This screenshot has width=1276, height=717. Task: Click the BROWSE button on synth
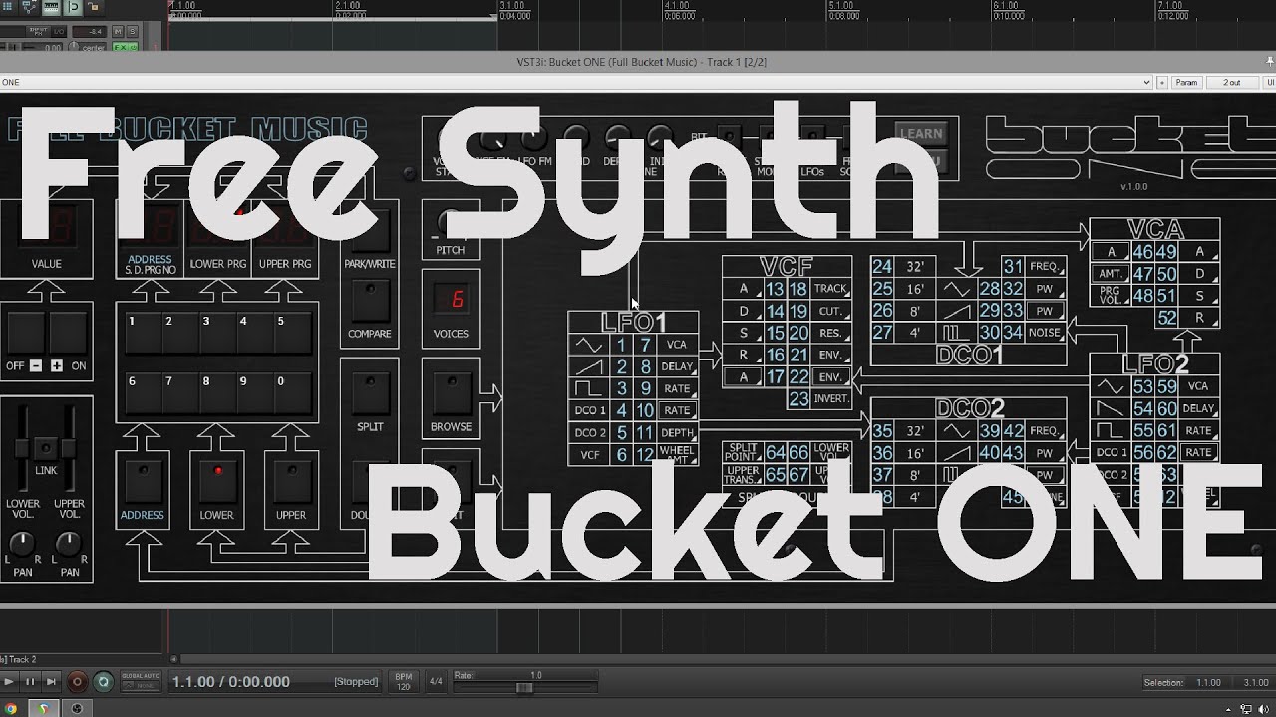pos(451,392)
